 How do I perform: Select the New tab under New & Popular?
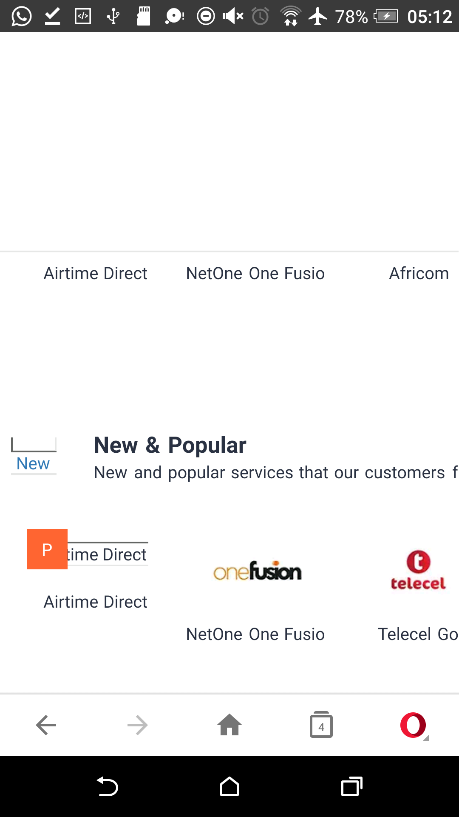click(33, 463)
